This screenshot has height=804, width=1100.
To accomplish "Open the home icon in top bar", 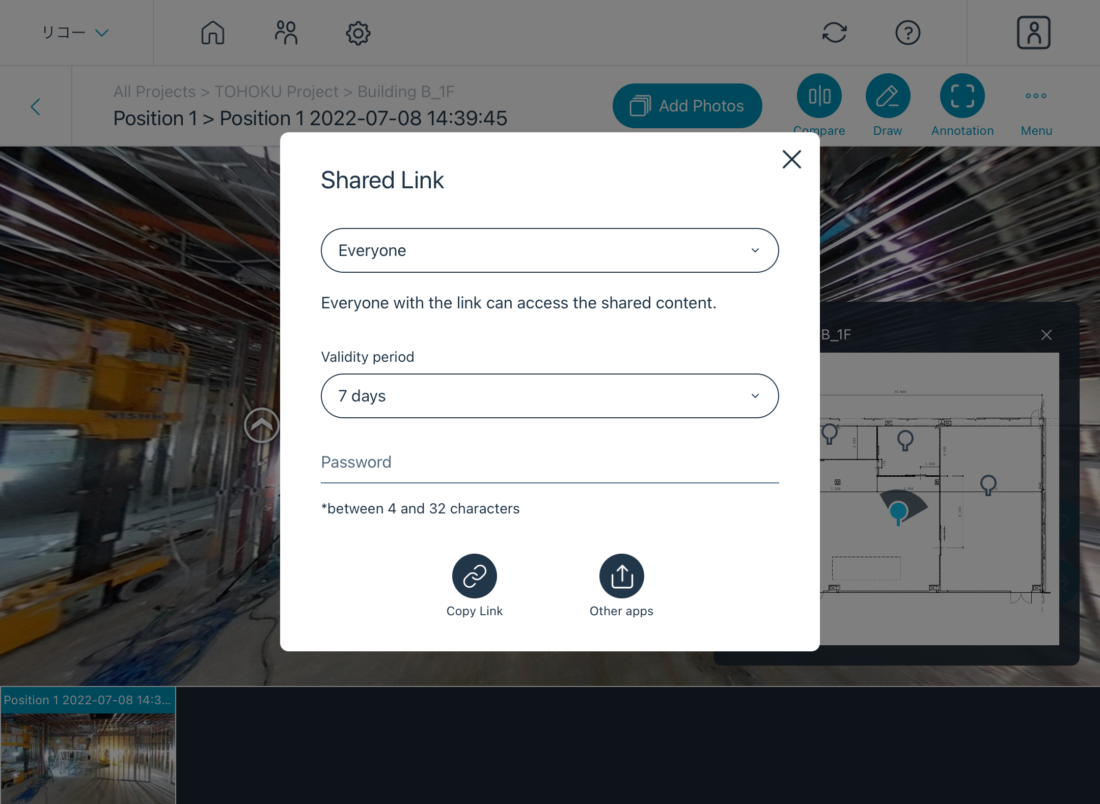I will click(213, 33).
